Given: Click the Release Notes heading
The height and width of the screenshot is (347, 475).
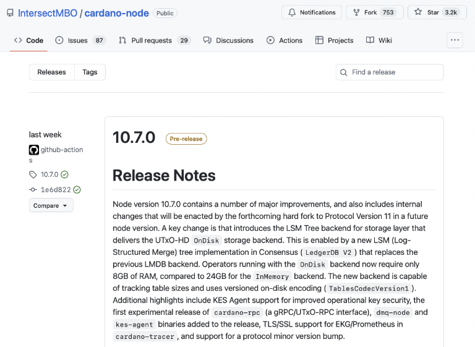Looking at the screenshot, I should (x=164, y=176).
